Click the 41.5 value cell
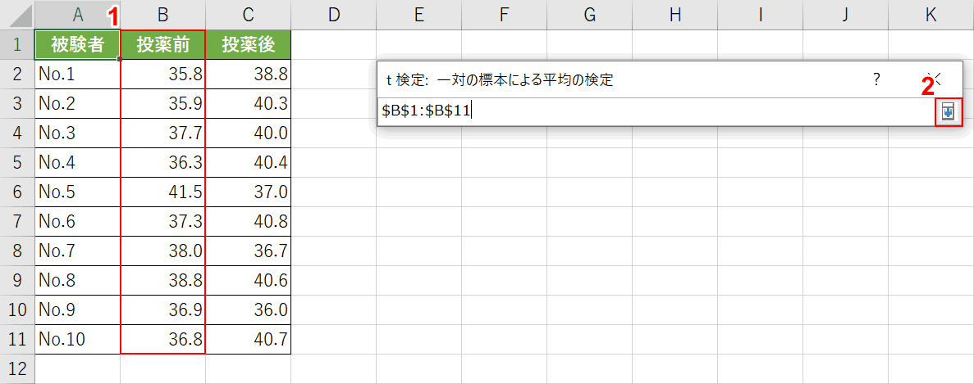Screen dimensions: 974x384 (162, 192)
